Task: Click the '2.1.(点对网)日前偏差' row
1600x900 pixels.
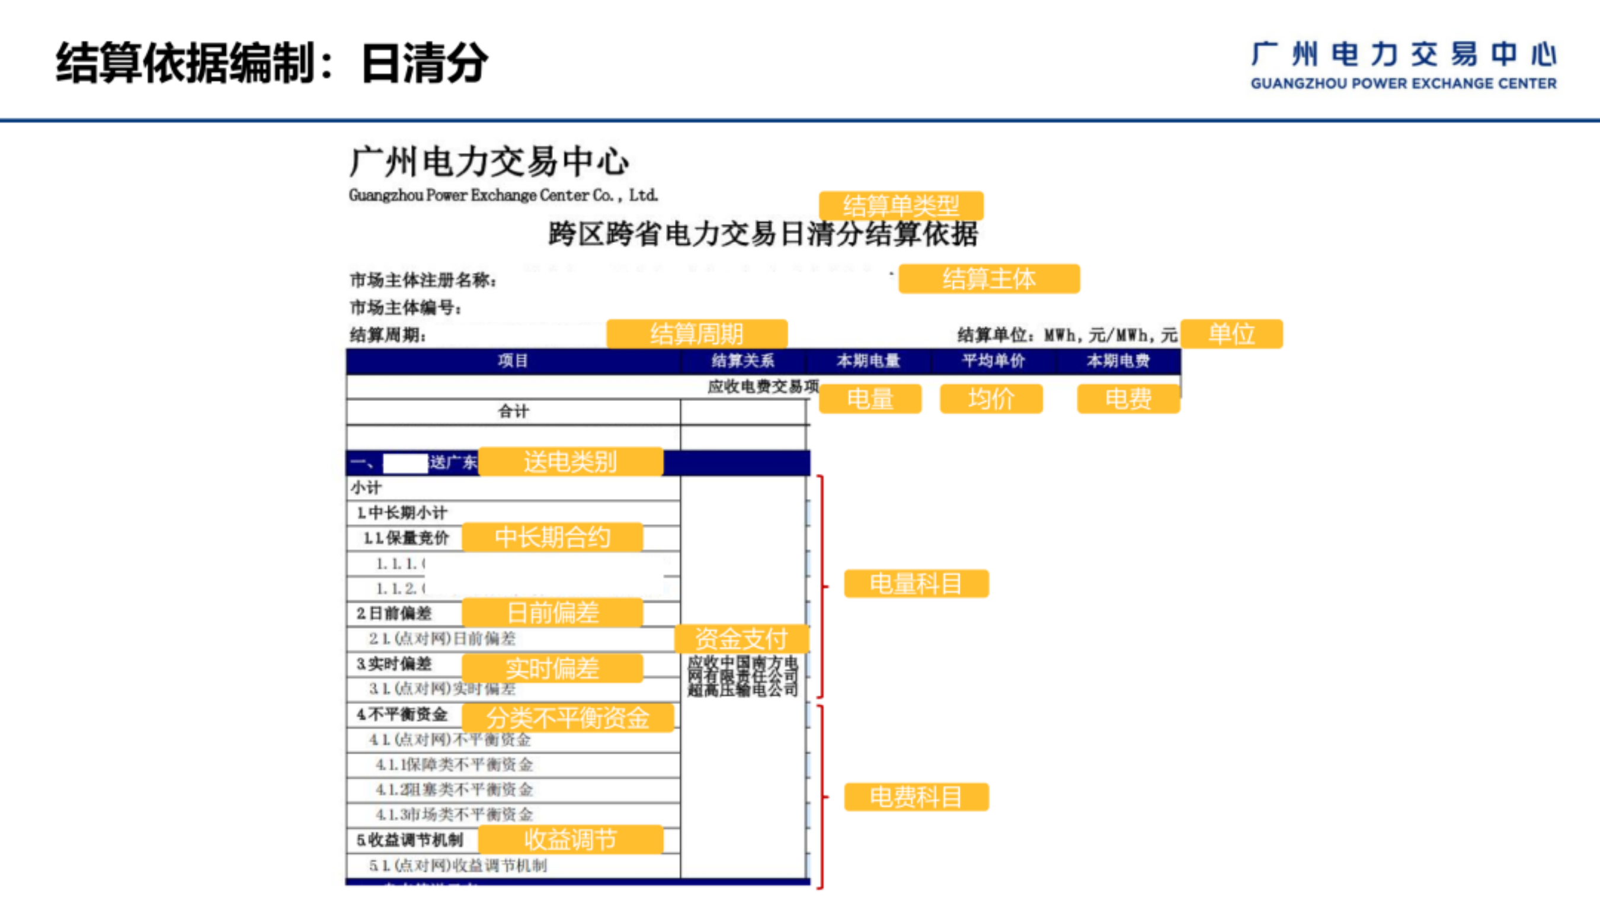Action: coord(513,639)
